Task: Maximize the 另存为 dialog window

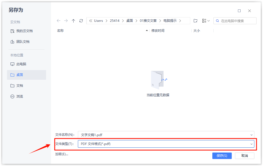Action: (239, 11)
